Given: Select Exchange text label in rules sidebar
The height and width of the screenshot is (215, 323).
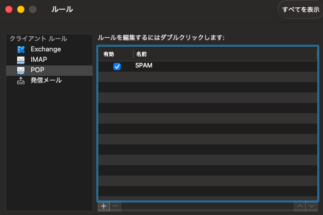Looking at the screenshot, I should pos(46,49).
